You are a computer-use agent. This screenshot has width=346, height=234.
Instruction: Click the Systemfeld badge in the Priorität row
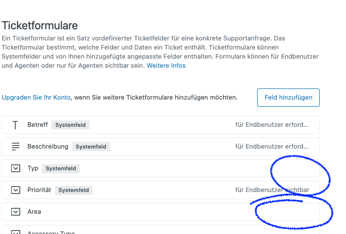tap(74, 190)
